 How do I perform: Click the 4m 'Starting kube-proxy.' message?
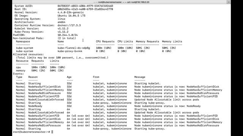(x=150, y=129)
